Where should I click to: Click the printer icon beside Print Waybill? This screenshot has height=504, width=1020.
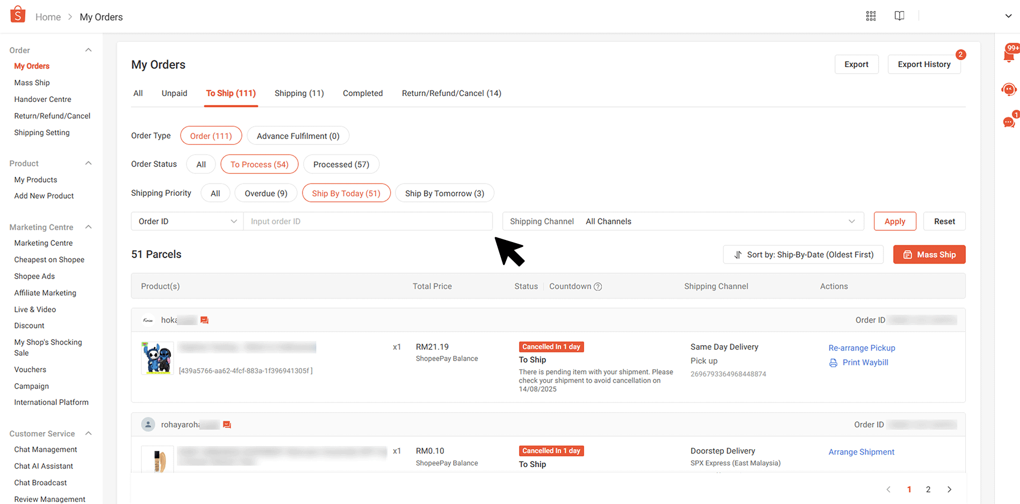(833, 363)
